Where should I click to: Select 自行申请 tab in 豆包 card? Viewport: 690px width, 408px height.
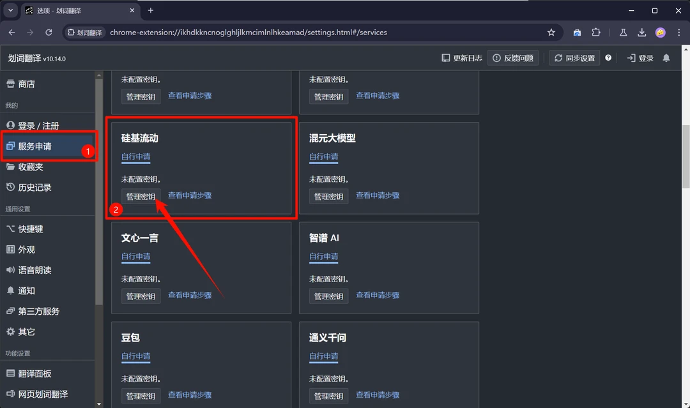[x=136, y=356]
